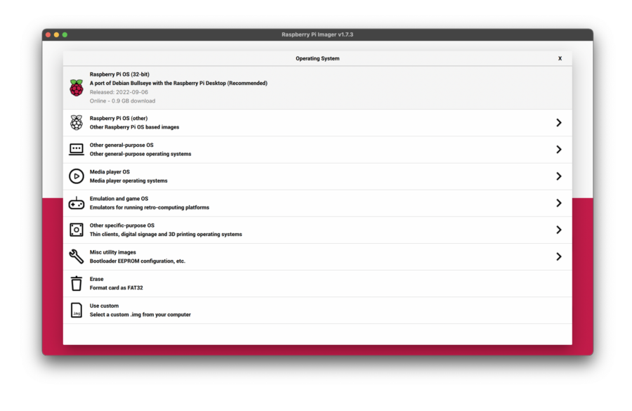Screen dimensions: 632x411
Task: Click the gamepad Emulation icon
Action: tap(76, 203)
